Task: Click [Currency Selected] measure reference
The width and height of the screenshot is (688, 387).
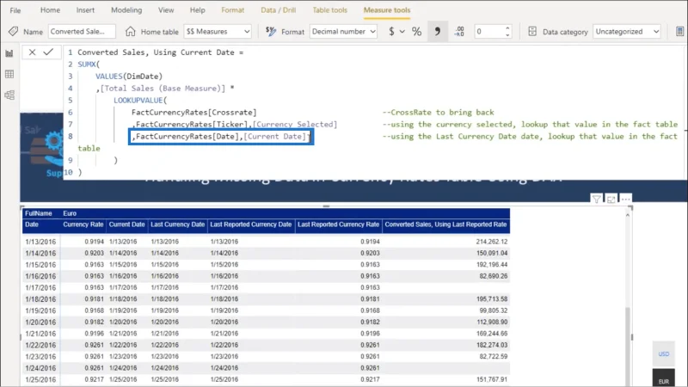Action: (x=295, y=125)
